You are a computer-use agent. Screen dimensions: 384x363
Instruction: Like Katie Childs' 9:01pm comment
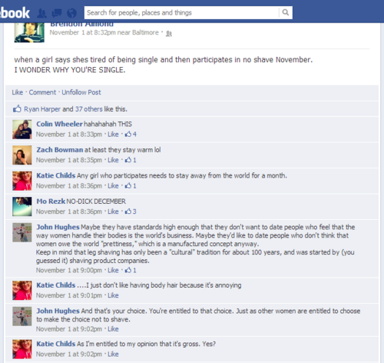[113, 295]
